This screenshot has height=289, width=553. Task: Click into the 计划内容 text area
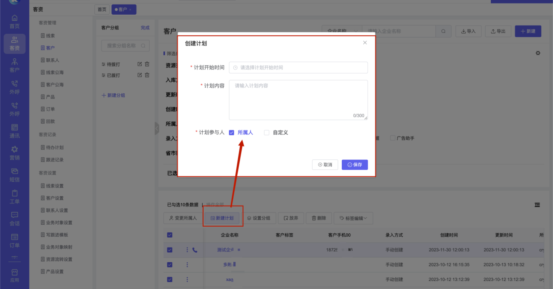(298, 99)
